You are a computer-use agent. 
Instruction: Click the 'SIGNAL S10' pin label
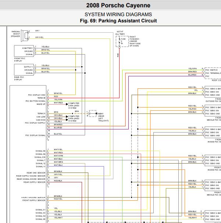point(40,157)
